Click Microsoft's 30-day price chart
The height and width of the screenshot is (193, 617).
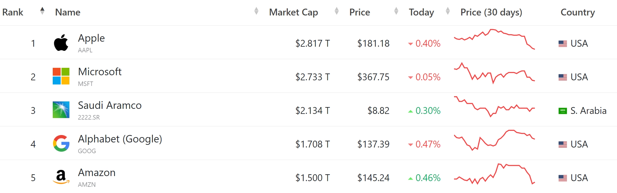click(x=494, y=73)
